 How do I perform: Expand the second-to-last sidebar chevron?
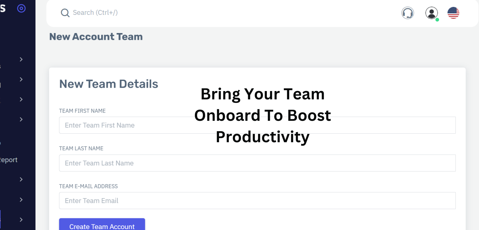tap(21, 200)
